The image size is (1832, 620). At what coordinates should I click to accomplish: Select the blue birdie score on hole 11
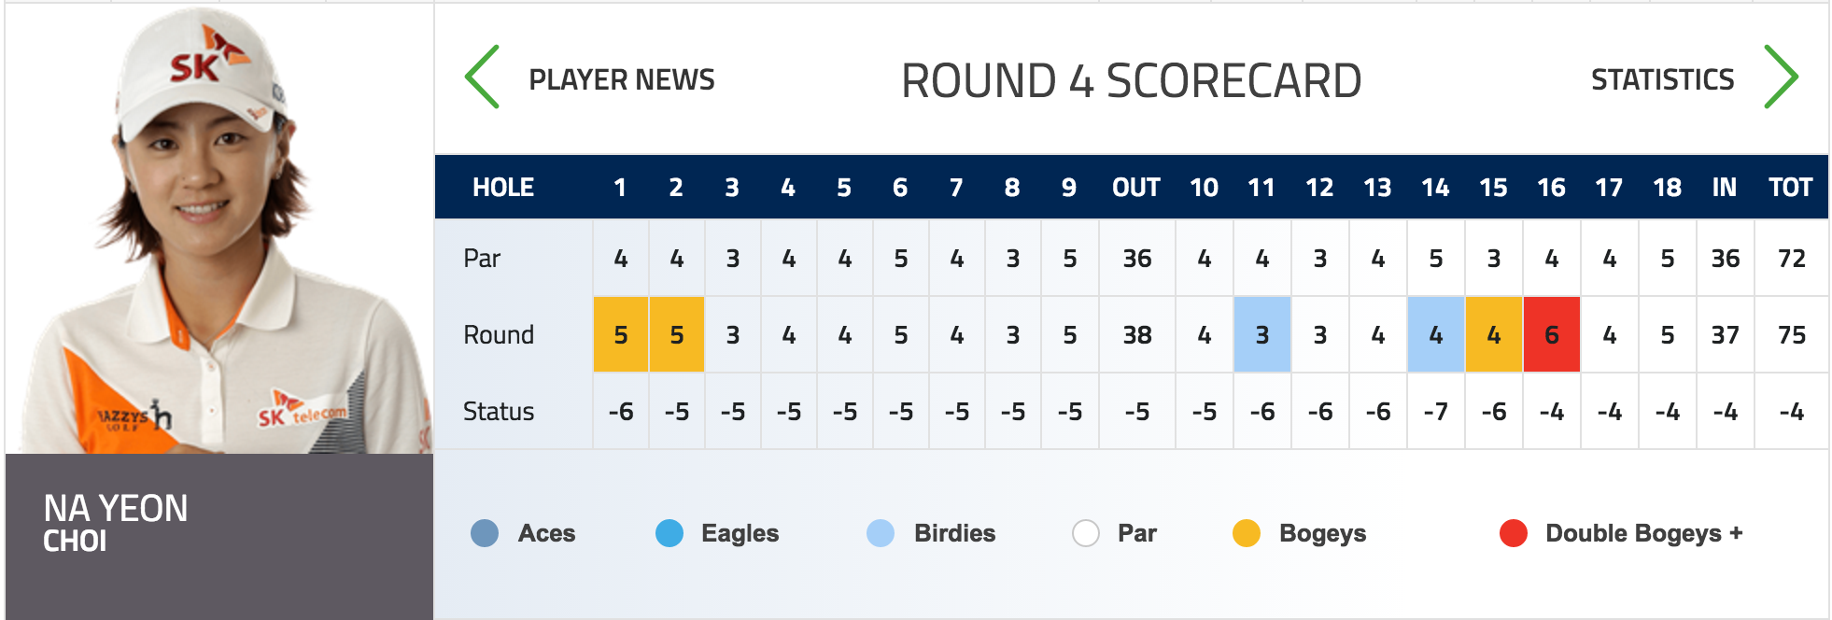(1262, 334)
